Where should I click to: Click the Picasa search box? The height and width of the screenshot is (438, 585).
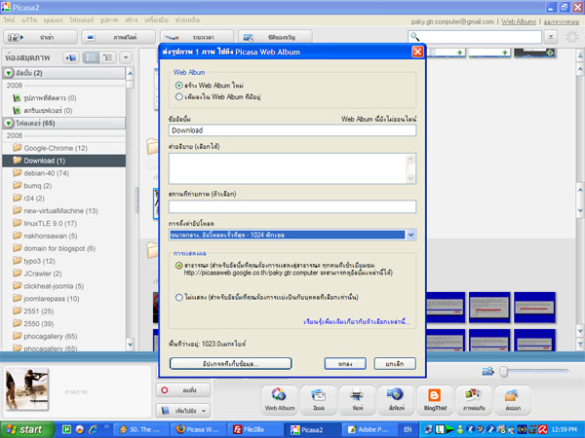tap(475, 37)
